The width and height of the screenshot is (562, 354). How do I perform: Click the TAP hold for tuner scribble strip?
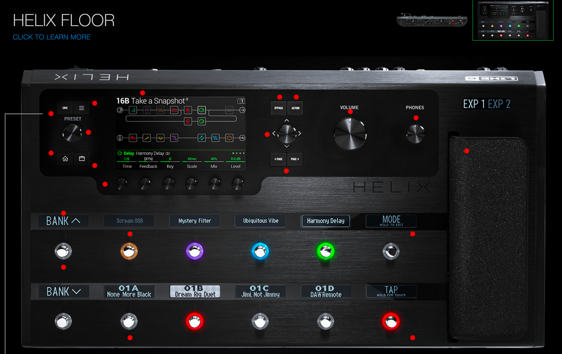pyautogui.click(x=391, y=291)
